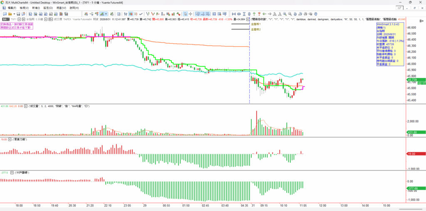Expand the TXF1 symbol dropdown arrow
The height and width of the screenshot is (211, 426).
click(x=19, y=19)
